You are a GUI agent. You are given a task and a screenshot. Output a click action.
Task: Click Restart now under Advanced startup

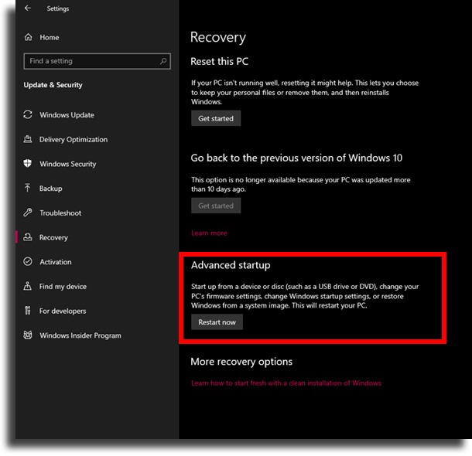(x=217, y=322)
